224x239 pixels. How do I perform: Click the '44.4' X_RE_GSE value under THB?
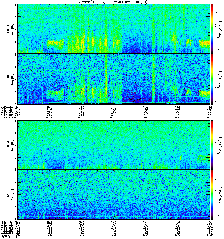[113, 107]
